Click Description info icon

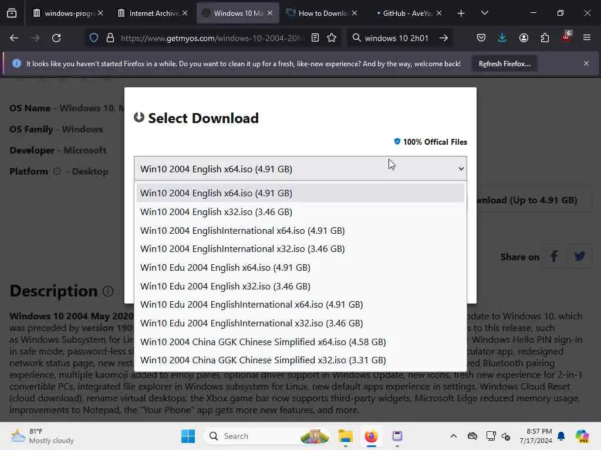coord(108,292)
